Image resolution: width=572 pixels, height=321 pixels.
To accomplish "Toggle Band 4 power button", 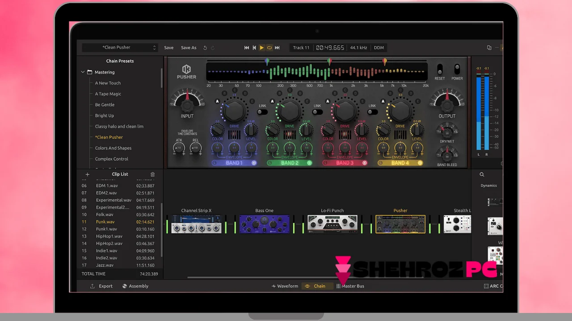I will [x=420, y=163].
